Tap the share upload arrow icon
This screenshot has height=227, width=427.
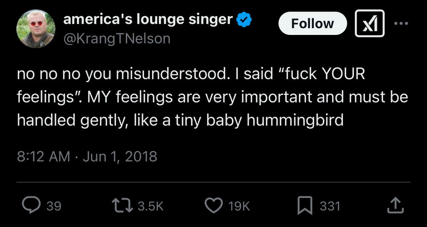tap(395, 206)
